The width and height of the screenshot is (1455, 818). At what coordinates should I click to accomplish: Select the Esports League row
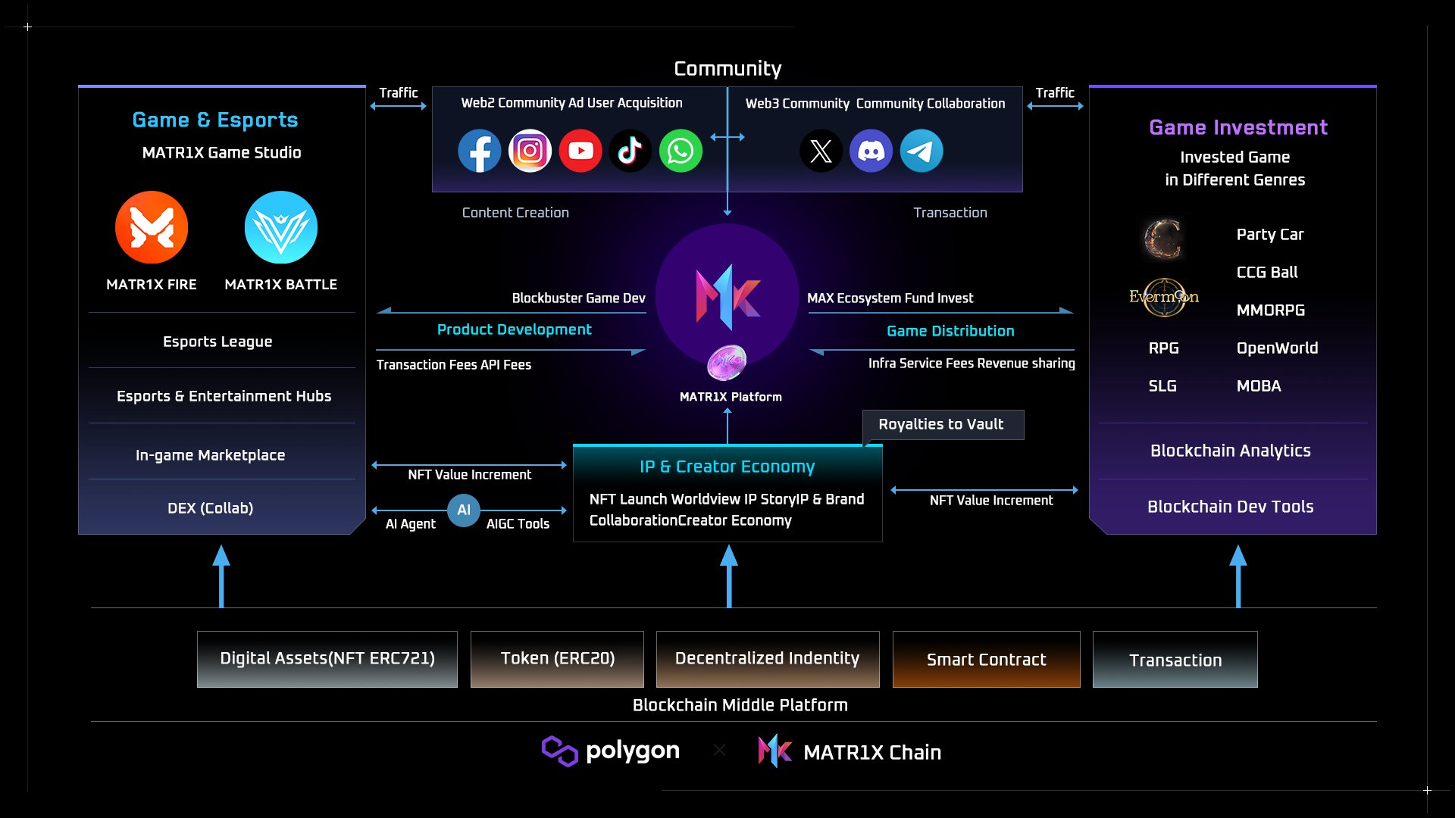tap(218, 342)
